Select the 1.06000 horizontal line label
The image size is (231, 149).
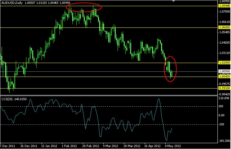pyautogui.click(x=225, y=27)
